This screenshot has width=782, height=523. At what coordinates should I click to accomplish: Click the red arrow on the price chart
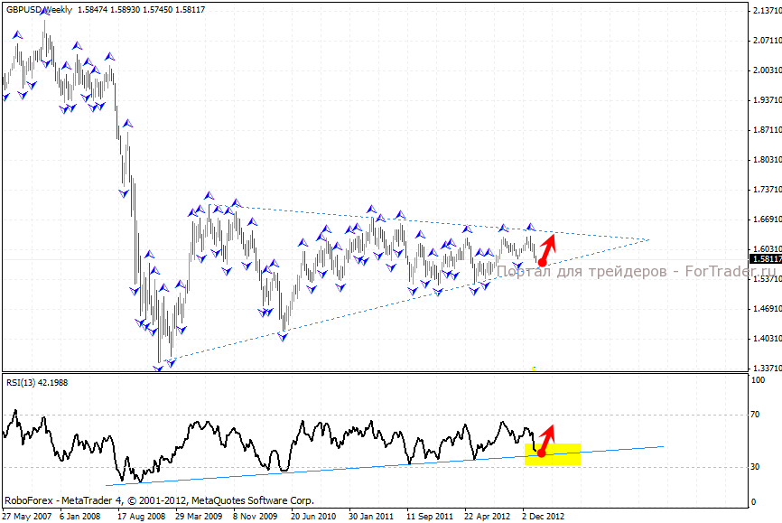(x=548, y=245)
